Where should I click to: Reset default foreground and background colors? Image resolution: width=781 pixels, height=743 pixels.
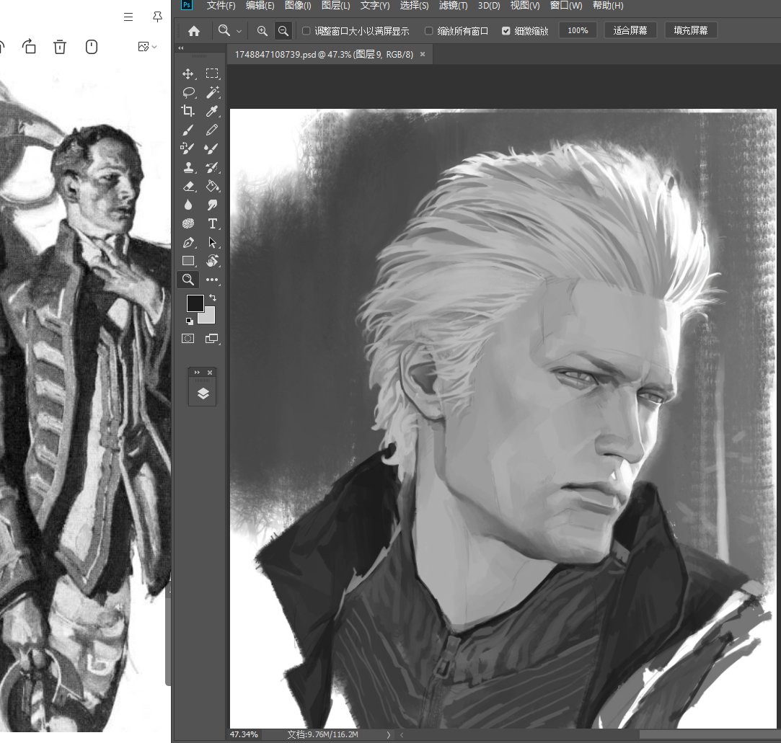point(189,321)
